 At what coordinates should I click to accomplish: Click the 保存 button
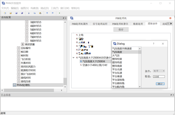[121, 30]
